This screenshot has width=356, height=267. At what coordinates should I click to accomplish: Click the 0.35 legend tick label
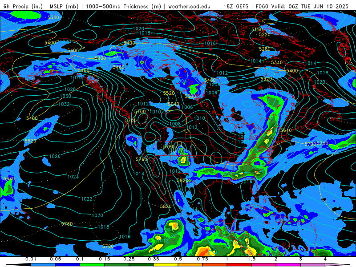(154, 259)
